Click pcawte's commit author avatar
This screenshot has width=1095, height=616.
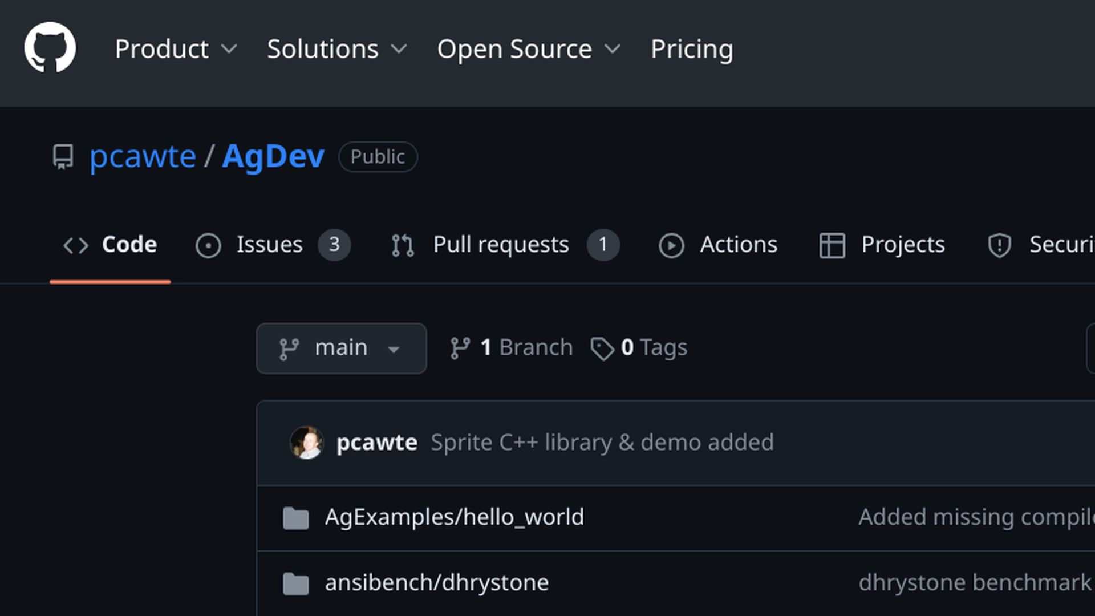(306, 443)
